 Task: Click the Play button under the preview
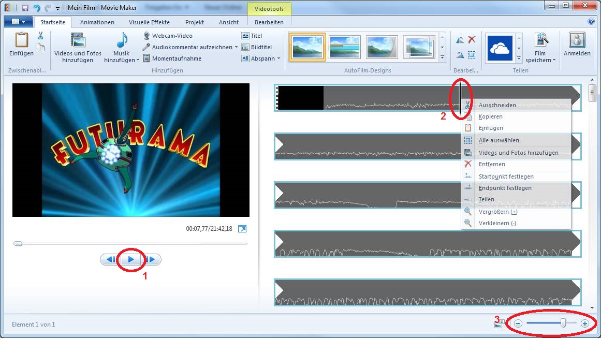(131, 259)
